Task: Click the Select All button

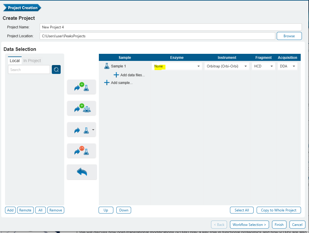Action: tap(242, 210)
